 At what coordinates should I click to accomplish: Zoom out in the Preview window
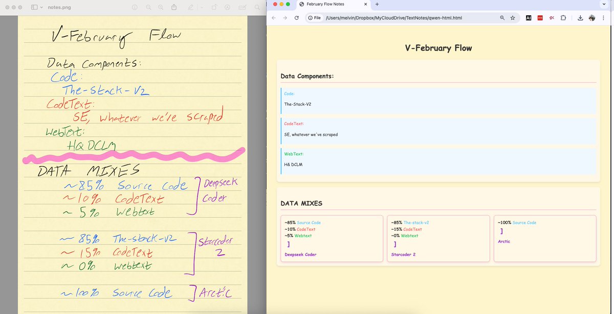pyautogui.click(x=148, y=8)
